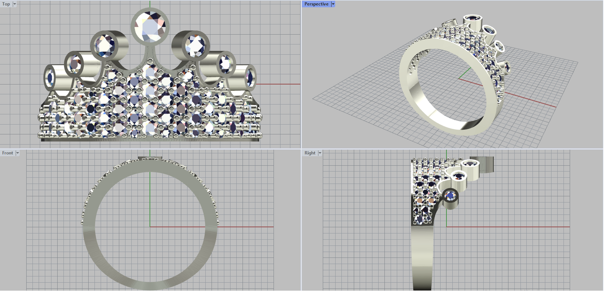Select the Front viewport title label

click(8, 153)
